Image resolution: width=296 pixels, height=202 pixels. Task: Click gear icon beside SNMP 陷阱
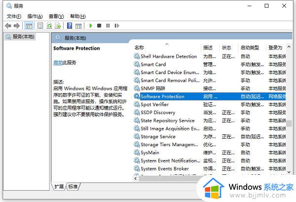[x=137, y=88]
